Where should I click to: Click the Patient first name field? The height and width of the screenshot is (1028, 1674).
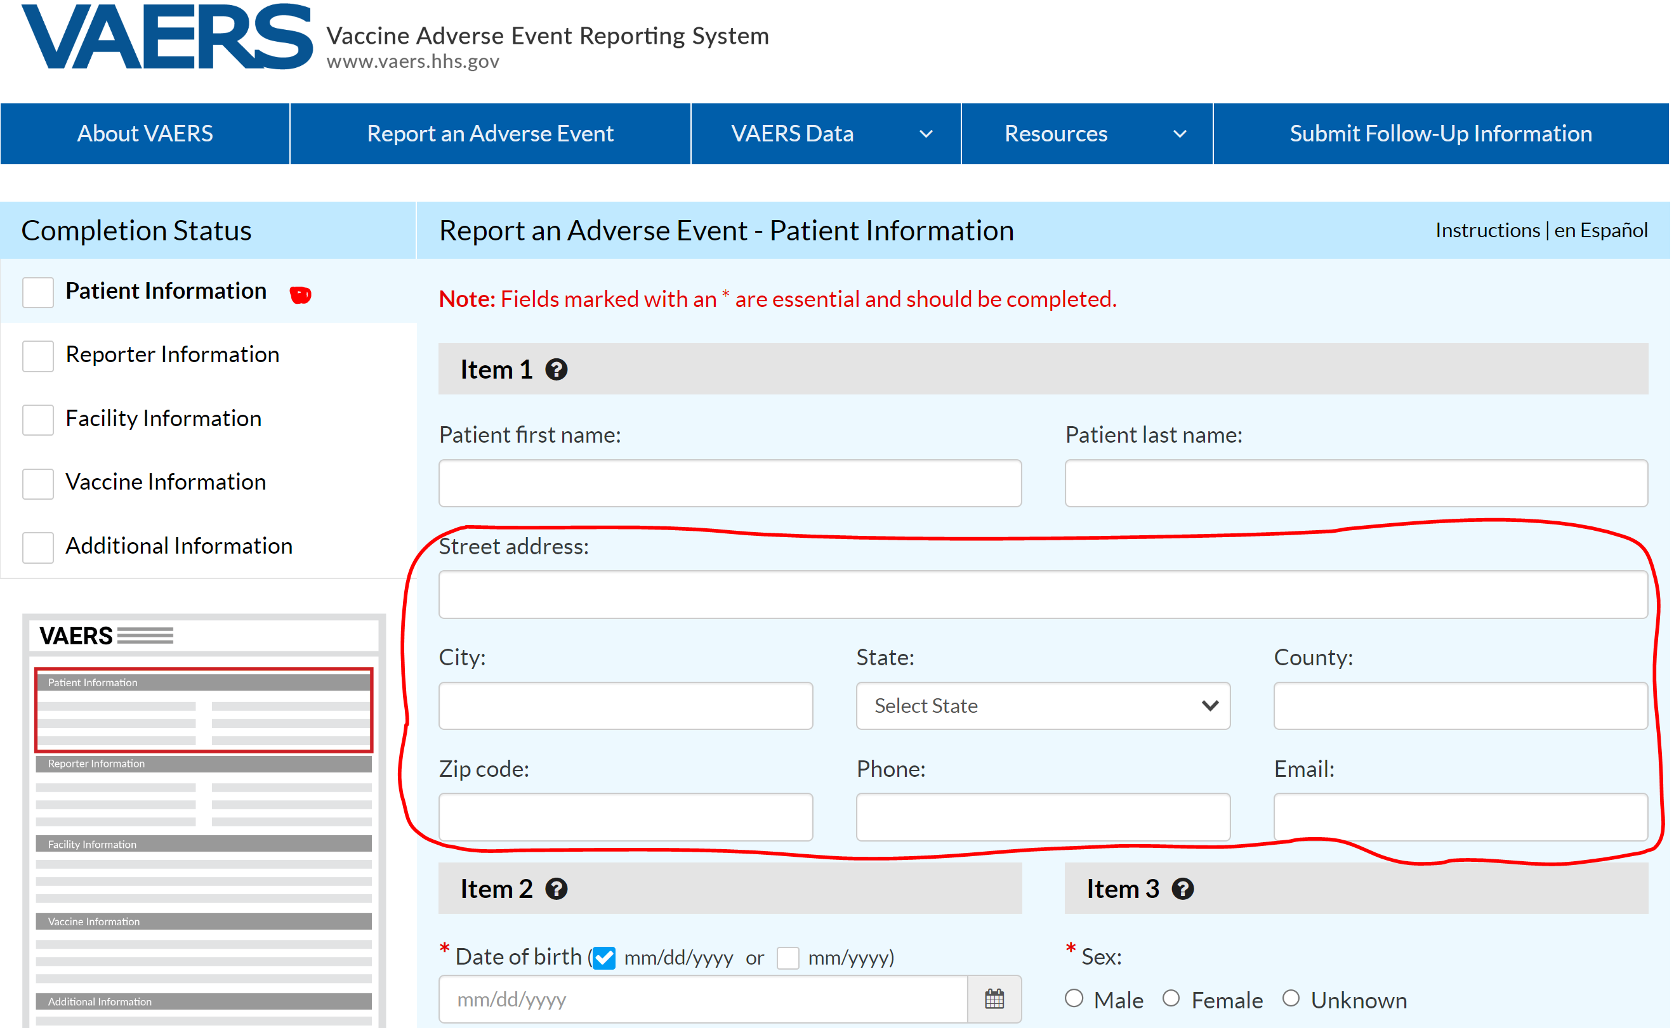tap(730, 483)
